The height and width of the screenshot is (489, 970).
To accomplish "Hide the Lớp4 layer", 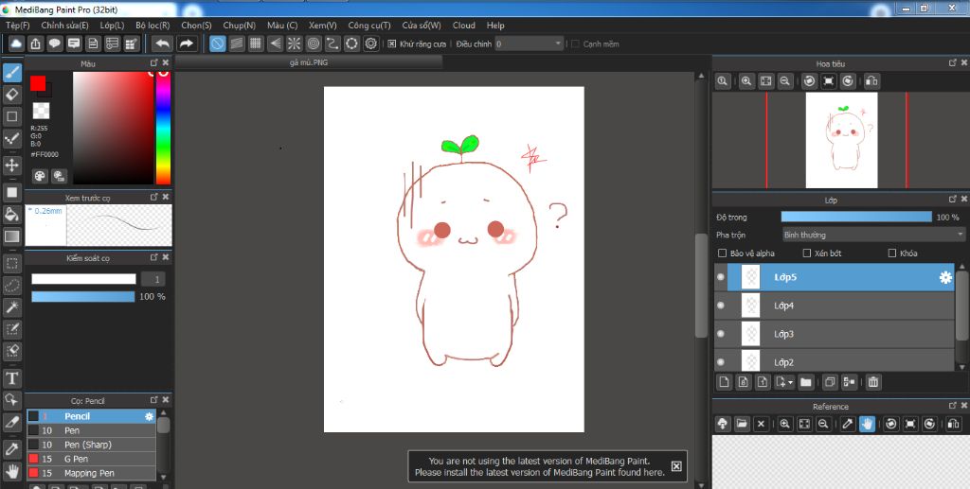I will tap(721, 306).
